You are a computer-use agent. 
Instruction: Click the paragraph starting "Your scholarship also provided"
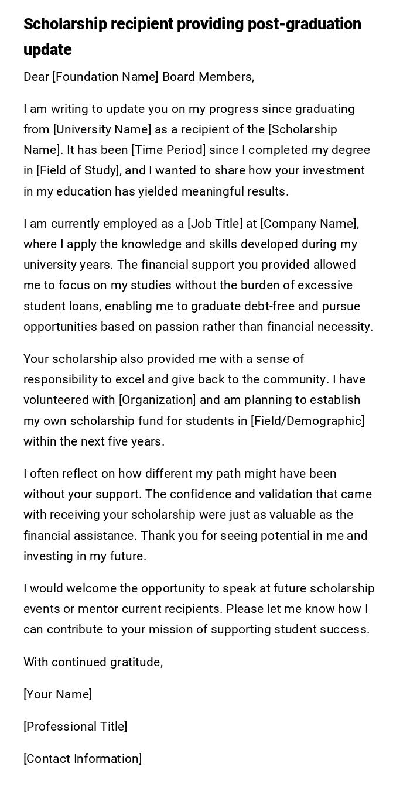click(194, 400)
